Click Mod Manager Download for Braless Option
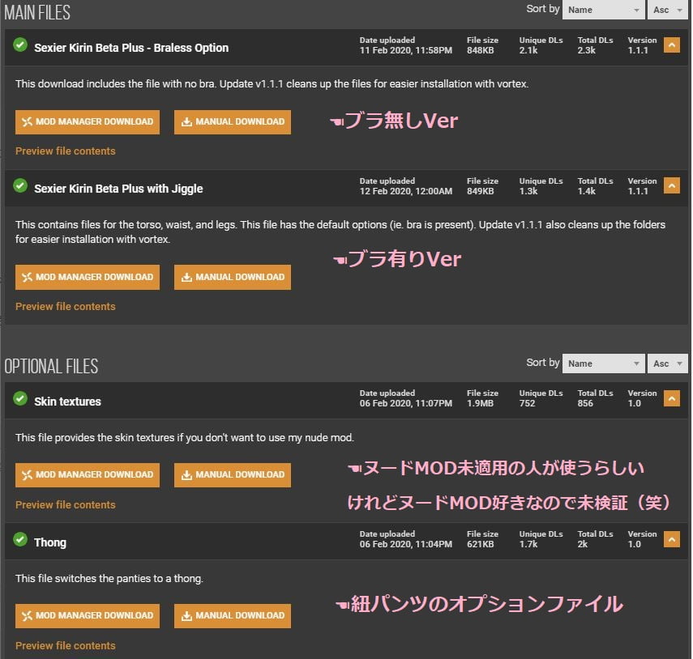Screen dimensions: 693x659 tap(88, 122)
